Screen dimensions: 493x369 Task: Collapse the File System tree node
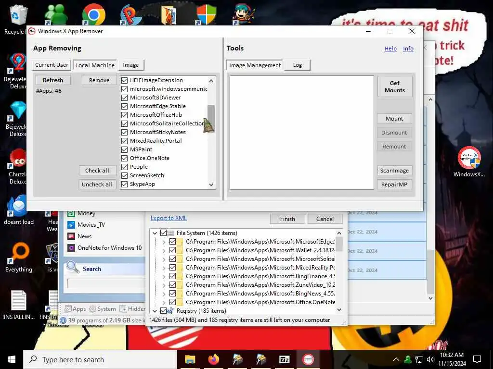pyautogui.click(x=155, y=233)
